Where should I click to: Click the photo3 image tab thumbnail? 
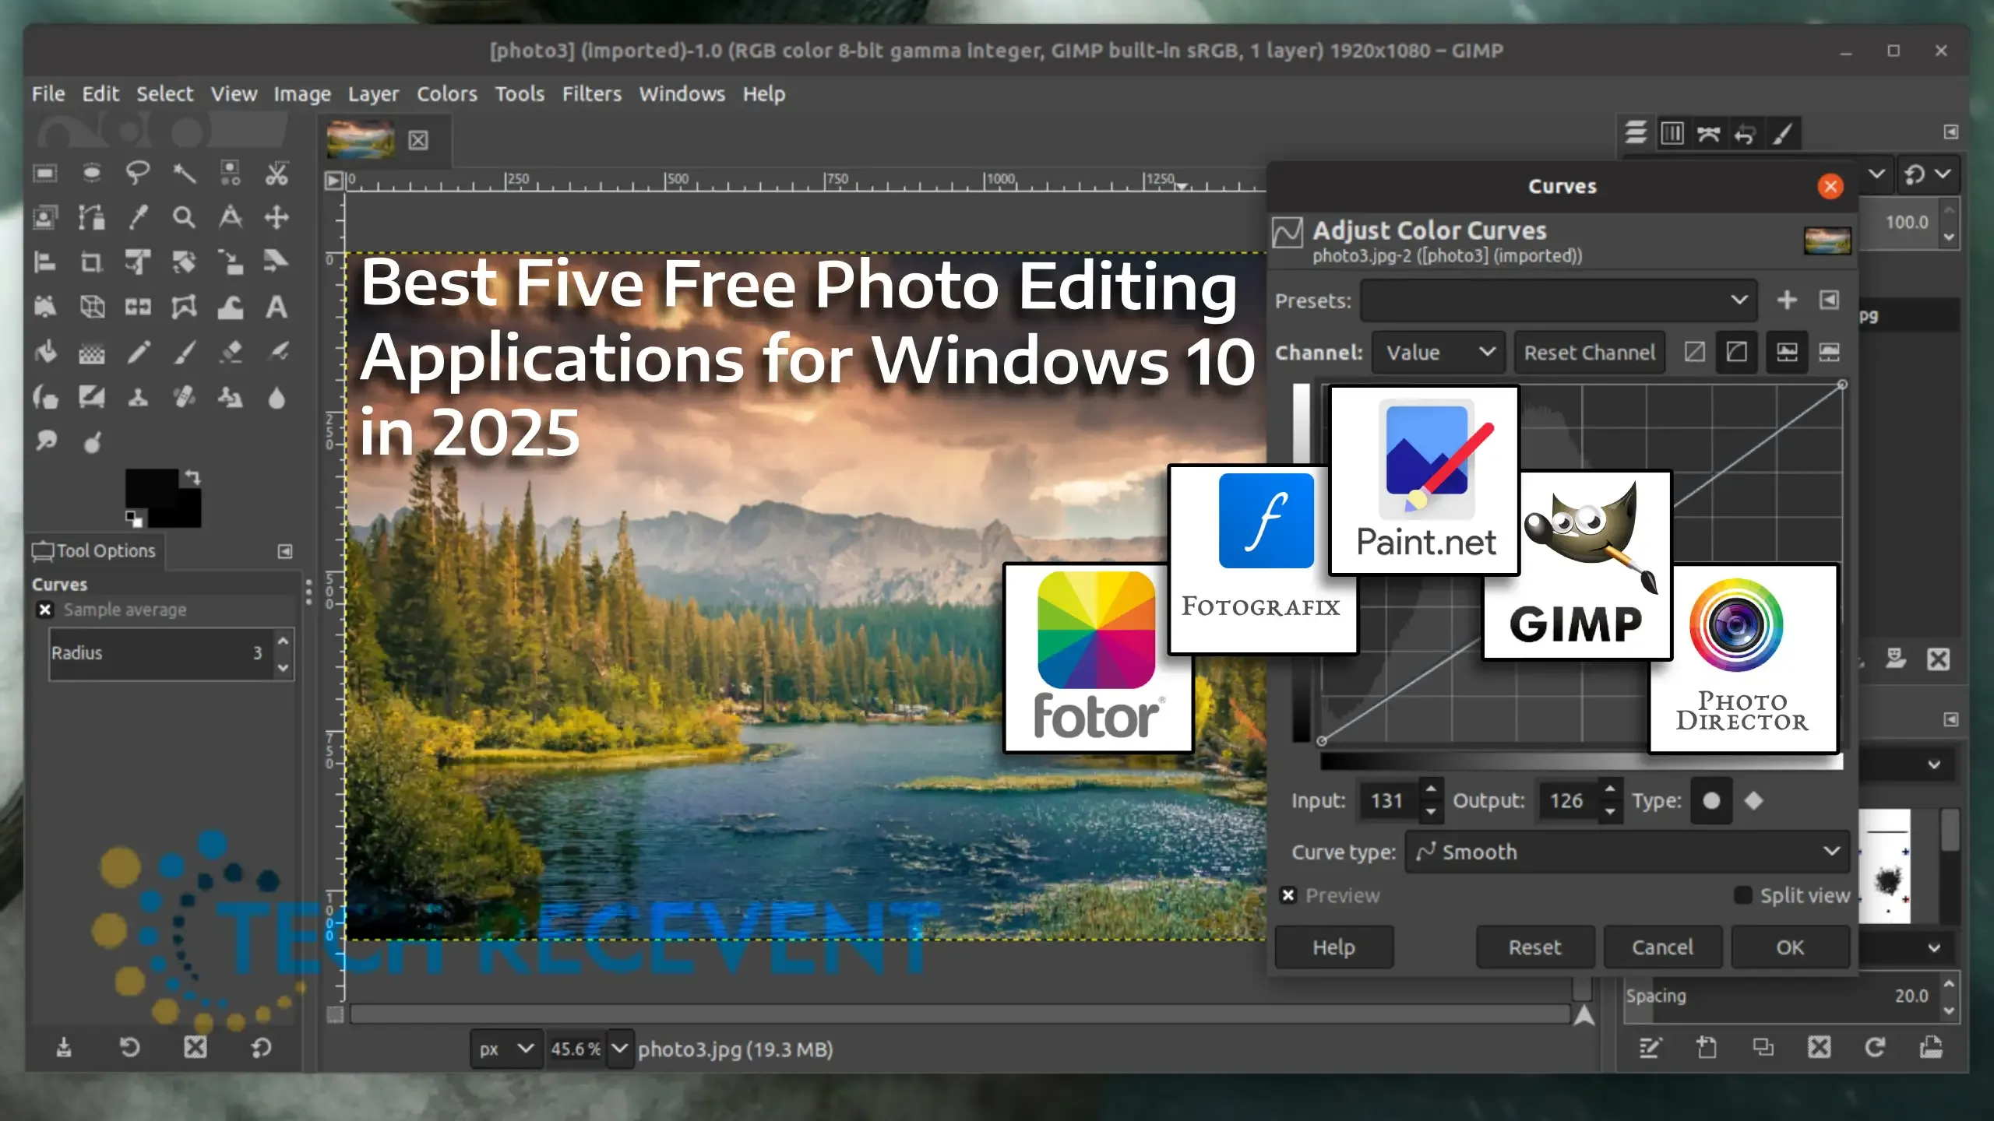point(360,140)
